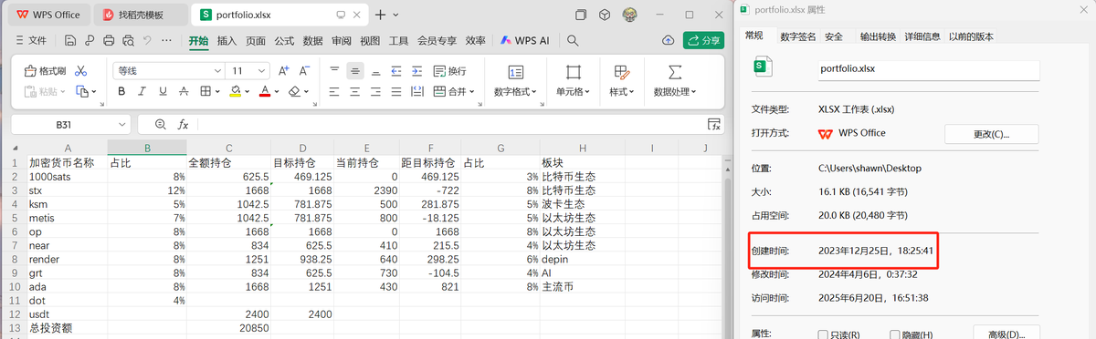Click the Undo arrow icon
Viewport: 1096px width, 339px height.
[148, 40]
